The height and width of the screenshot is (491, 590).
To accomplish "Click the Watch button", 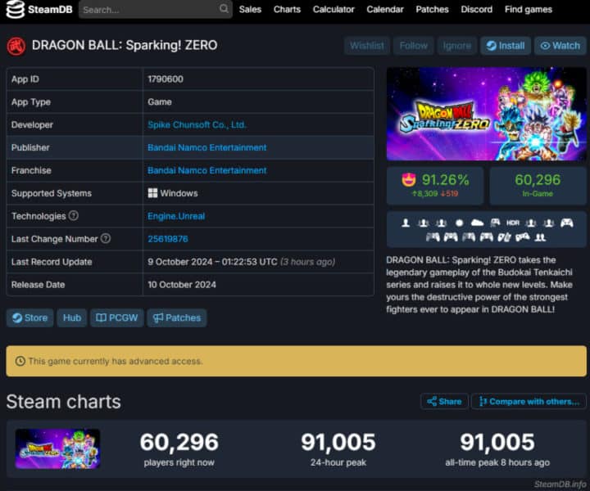I will point(560,46).
